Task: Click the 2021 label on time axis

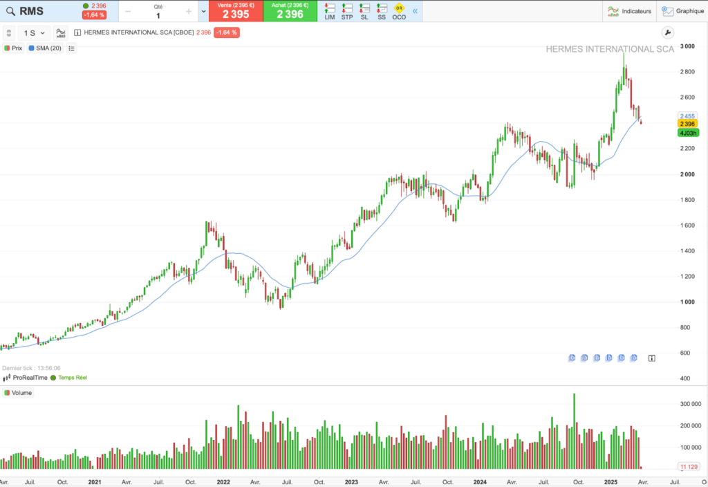Action: [94, 482]
